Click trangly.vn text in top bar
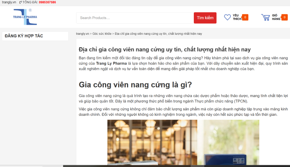 [9, 2]
